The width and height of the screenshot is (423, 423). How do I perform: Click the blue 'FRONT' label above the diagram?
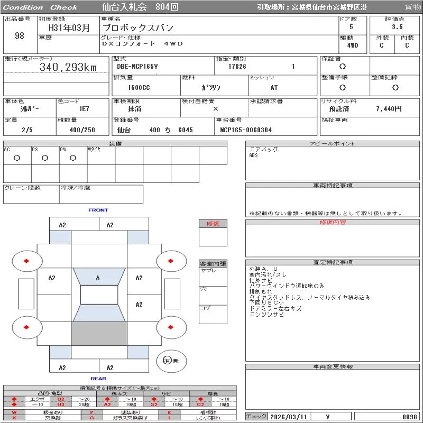pyautogui.click(x=98, y=210)
